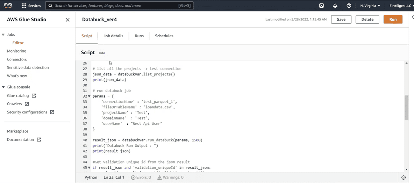The width and height of the screenshot is (414, 183).
Task: Click the Save button
Action: [341, 19]
